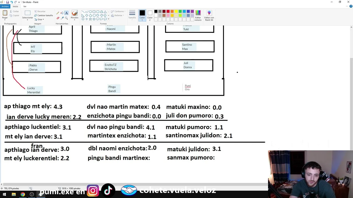Viewport: 353px width, 198px height.
Task: Click the 'EnzitoTZ Strichota' box on canvas
Action: 114,66
